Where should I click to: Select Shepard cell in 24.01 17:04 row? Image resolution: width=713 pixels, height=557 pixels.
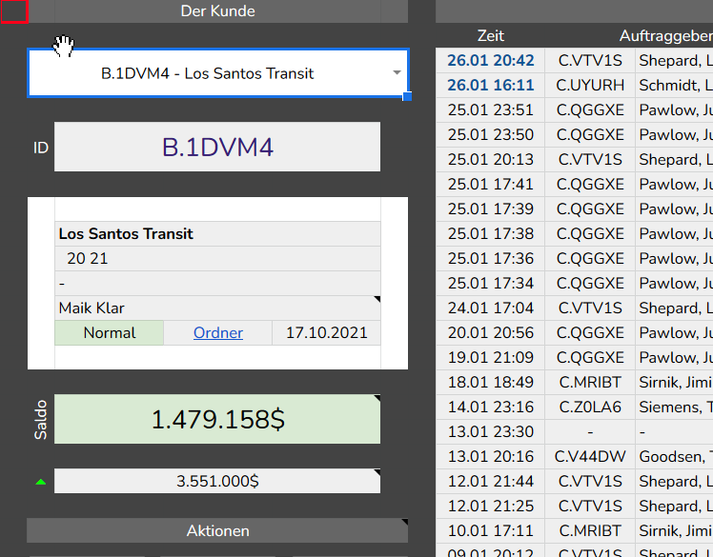tap(674, 308)
